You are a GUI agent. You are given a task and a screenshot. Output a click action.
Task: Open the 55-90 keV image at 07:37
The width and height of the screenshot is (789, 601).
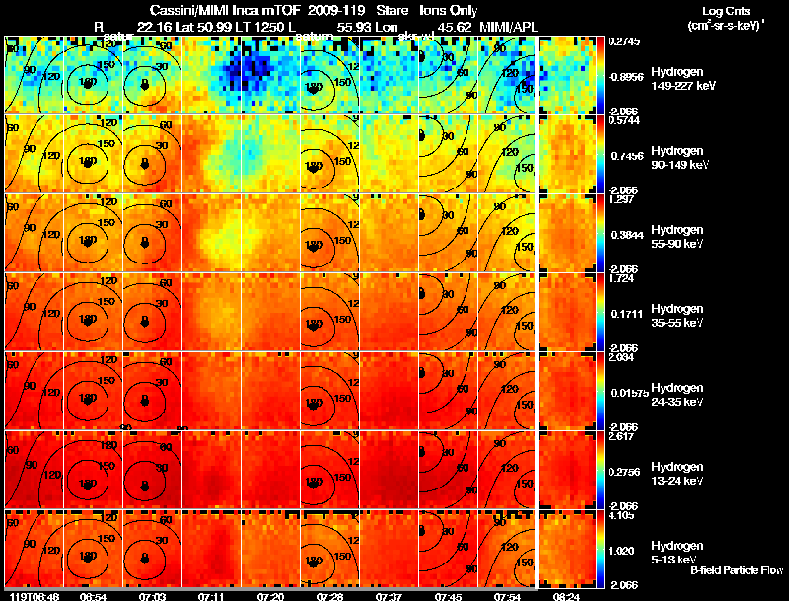click(x=389, y=233)
